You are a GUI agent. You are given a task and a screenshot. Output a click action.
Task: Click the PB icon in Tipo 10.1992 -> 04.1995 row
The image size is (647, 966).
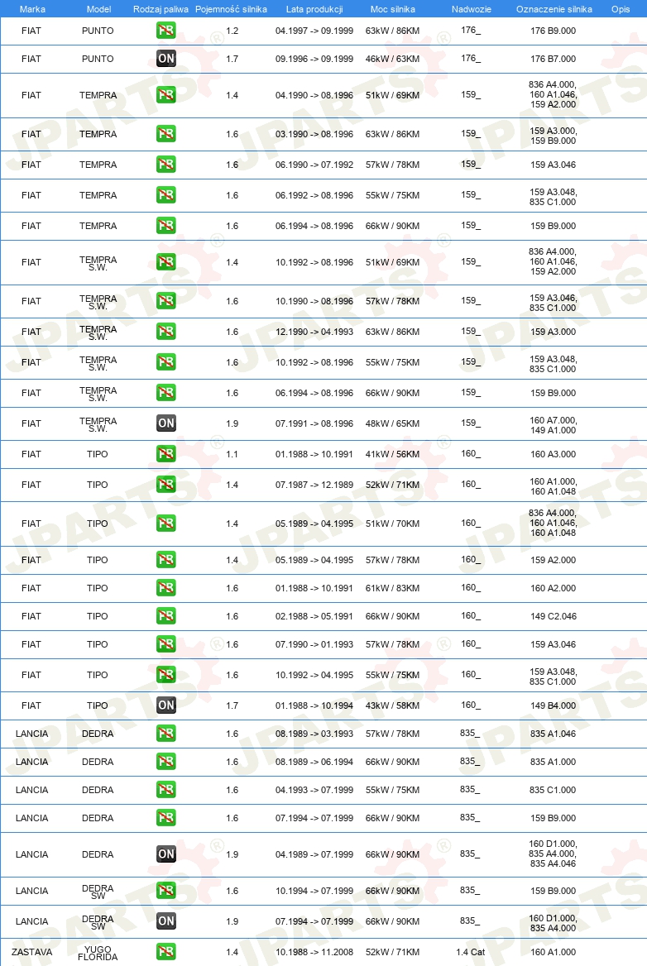click(165, 675)
